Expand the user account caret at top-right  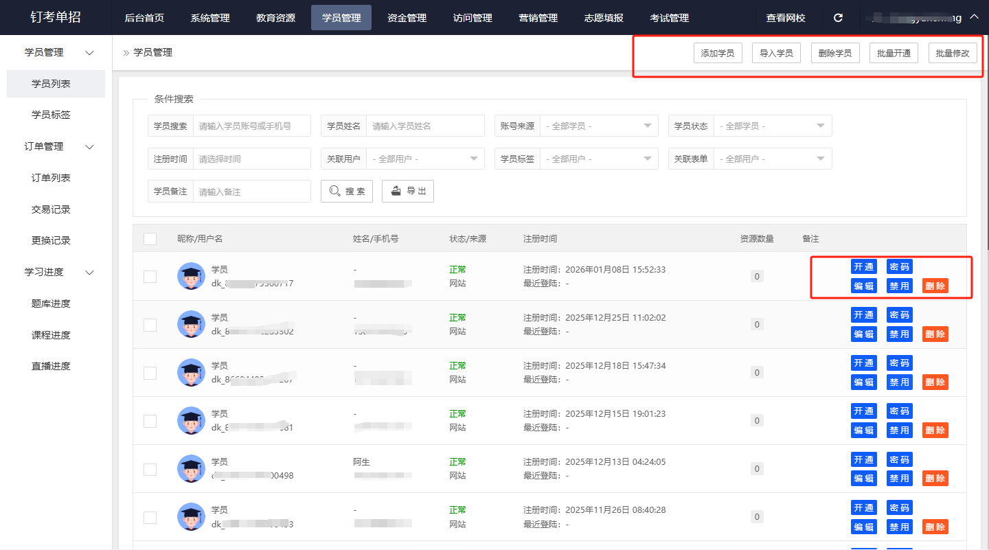click(974, 17)
